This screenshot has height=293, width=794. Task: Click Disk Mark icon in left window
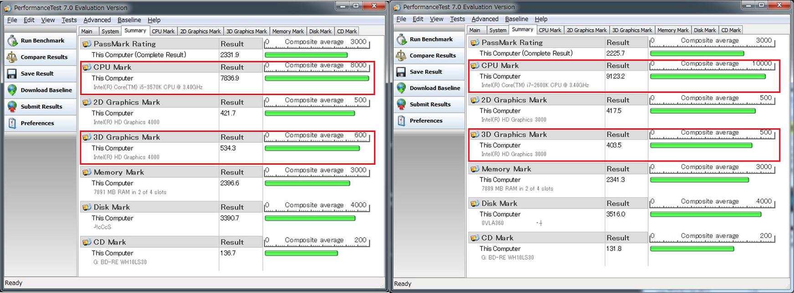tap(87, 207)
